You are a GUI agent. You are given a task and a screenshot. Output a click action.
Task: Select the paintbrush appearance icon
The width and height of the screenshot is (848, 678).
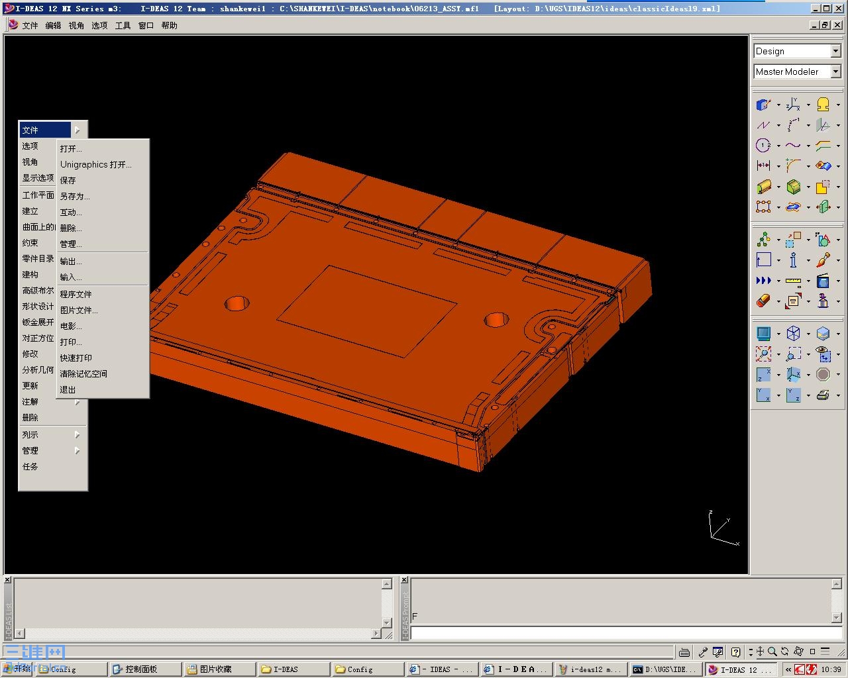point(823,260)
